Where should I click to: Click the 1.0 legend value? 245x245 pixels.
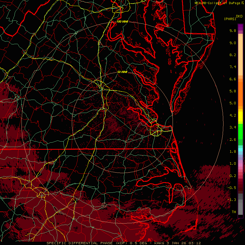point(233,164)
